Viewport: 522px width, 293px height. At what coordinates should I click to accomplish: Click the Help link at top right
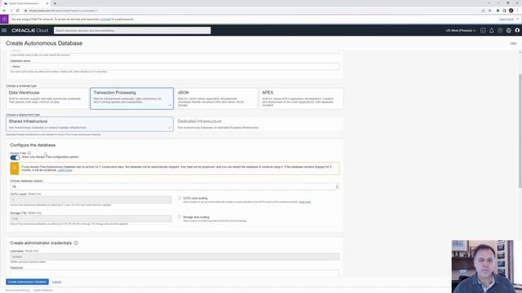coord(513,43)
